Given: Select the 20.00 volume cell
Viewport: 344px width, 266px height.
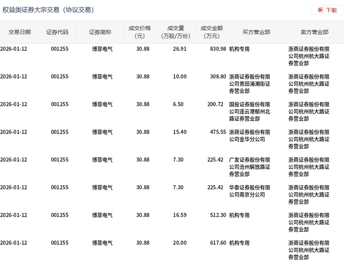Looking at the screenshot, I should 180,243.
